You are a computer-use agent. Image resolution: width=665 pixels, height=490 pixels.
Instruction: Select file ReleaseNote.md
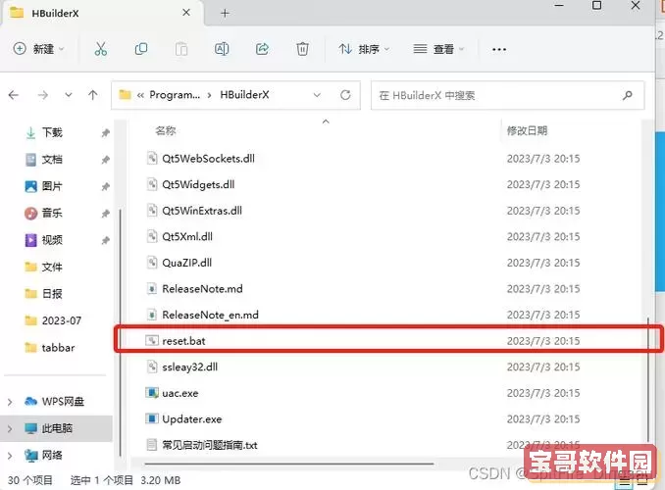(202, 289)
